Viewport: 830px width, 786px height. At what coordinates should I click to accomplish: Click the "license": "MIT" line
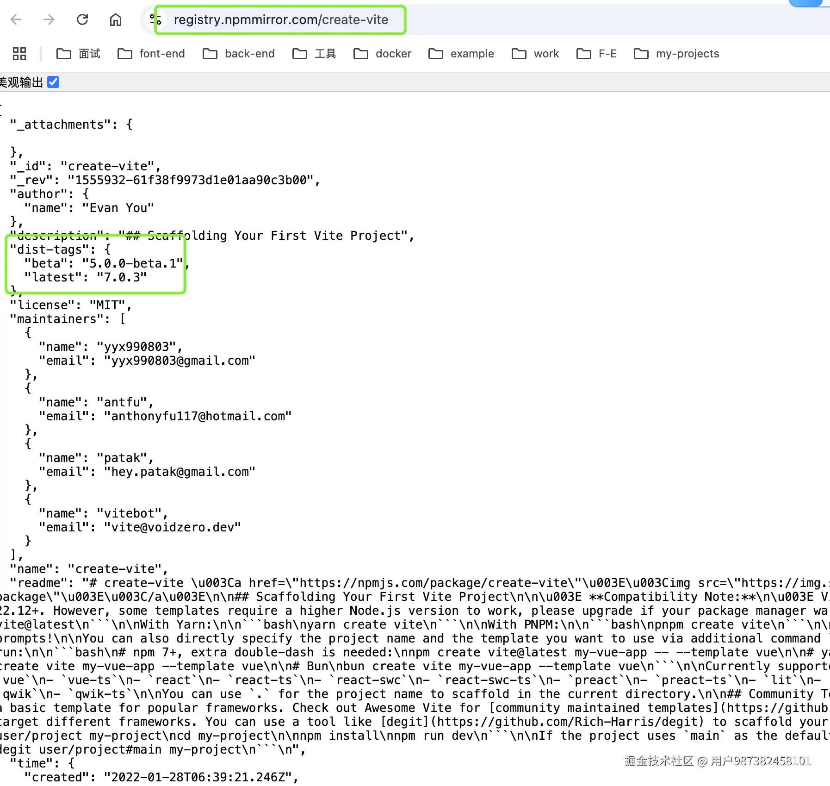[x=71, y=305]
